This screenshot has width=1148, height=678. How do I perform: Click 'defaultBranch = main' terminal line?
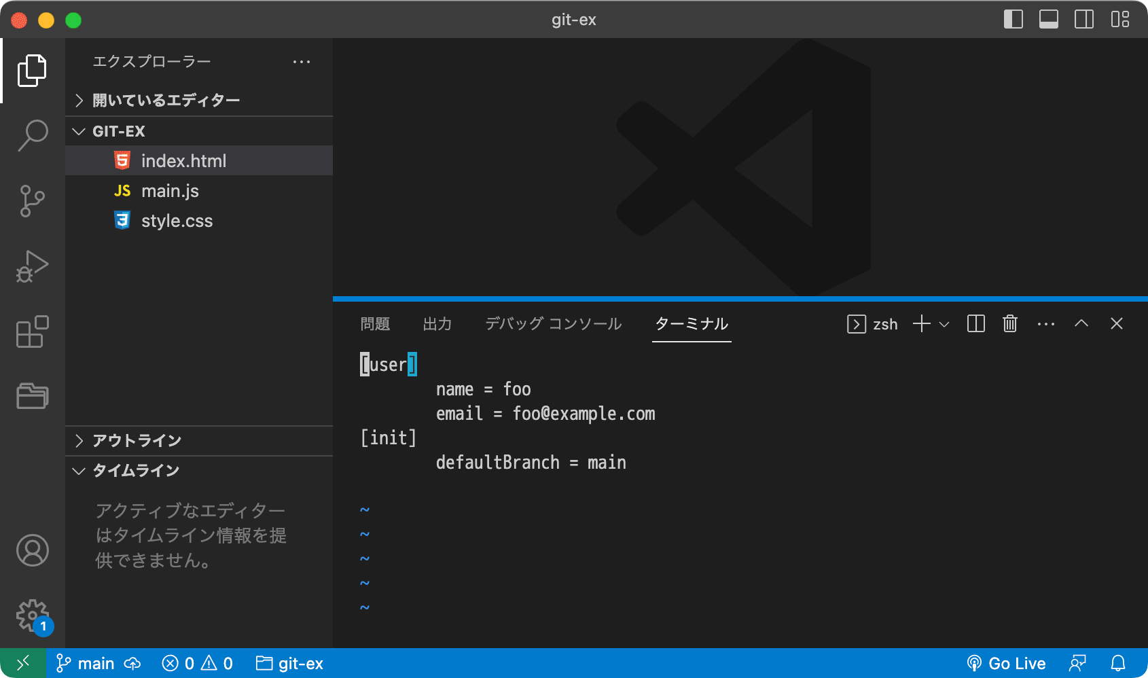531,463
